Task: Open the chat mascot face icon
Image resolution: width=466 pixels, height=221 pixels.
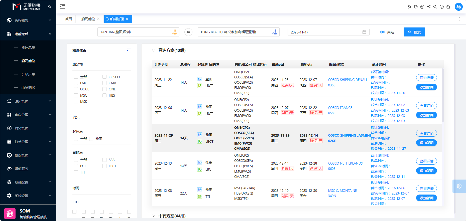Action: [416, 7]
